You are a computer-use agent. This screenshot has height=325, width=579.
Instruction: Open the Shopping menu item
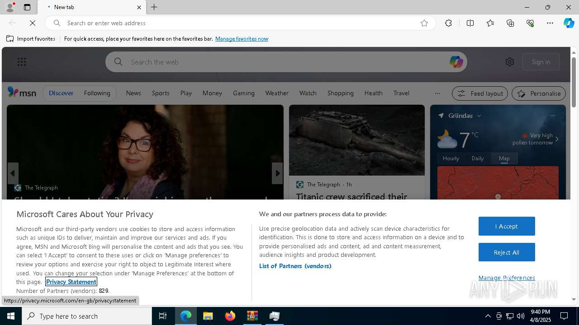click(340, 93)
